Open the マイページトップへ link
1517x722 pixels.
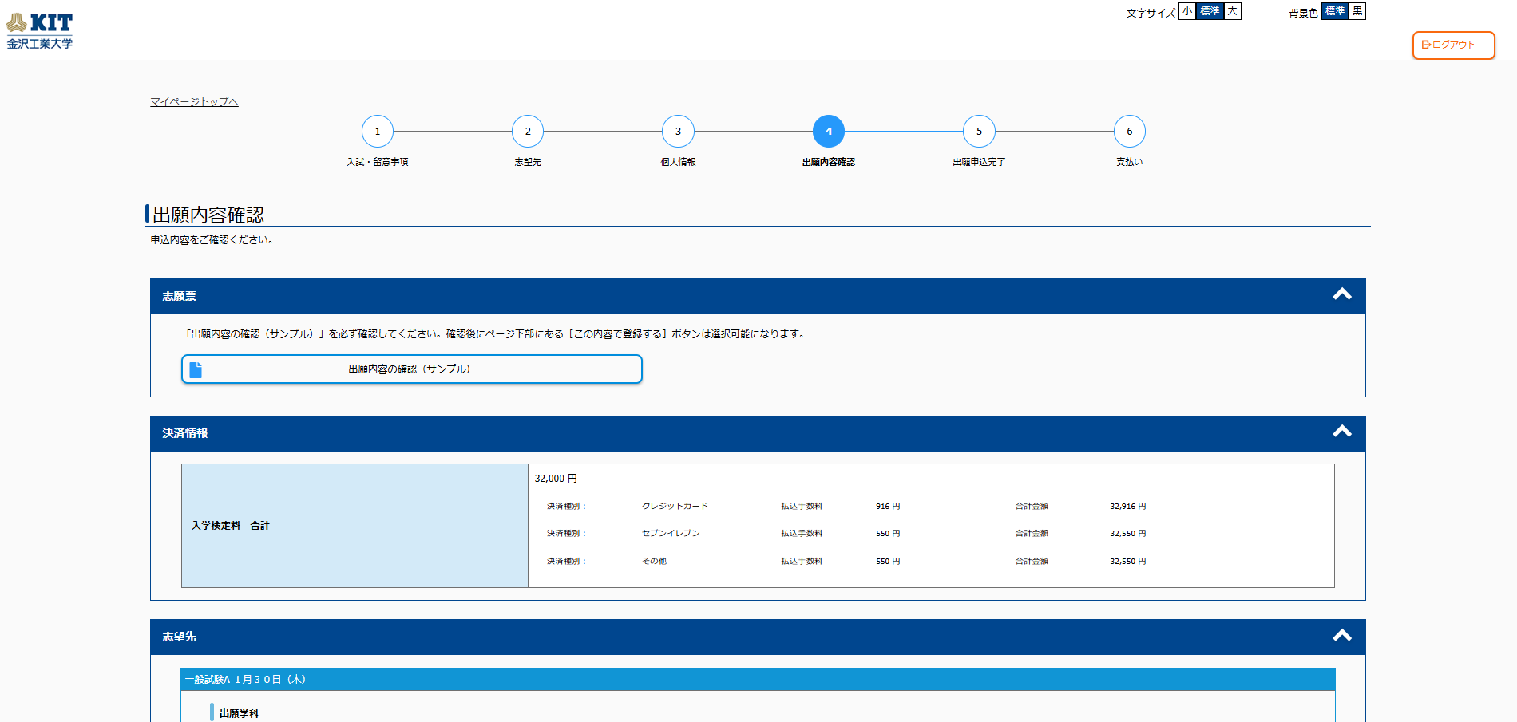(194, 101)
